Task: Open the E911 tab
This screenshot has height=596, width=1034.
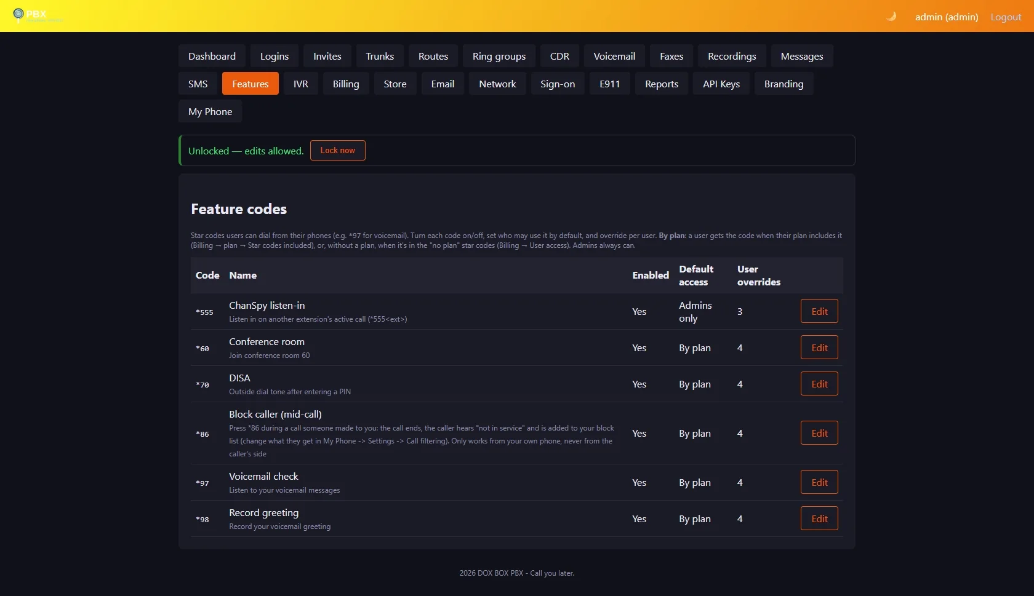Action: (x=610, y=84)
